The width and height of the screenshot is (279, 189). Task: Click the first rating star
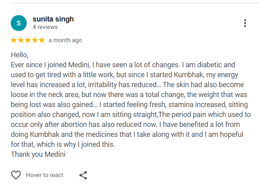(14, 40)
